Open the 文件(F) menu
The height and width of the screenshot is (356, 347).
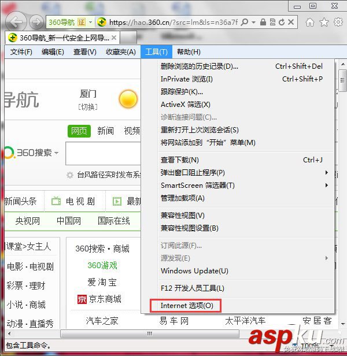(21, 52)
